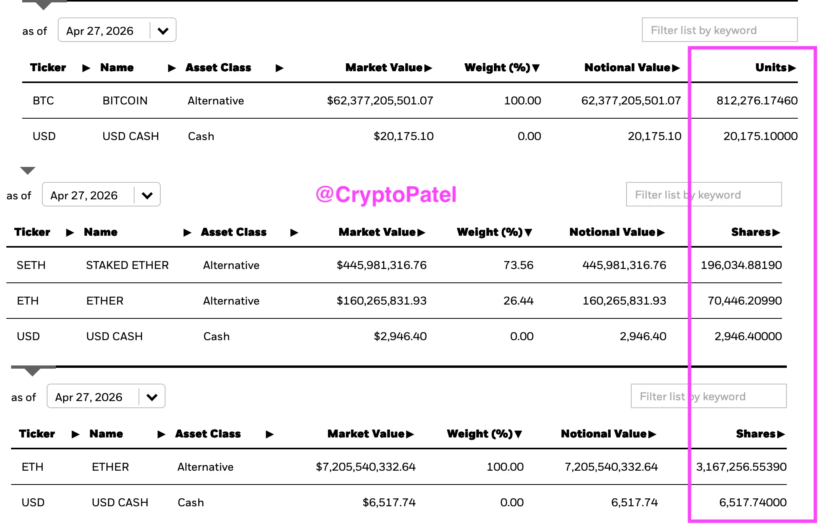
Task: Click filter keyword field in middle table
Action: [704, 195]
